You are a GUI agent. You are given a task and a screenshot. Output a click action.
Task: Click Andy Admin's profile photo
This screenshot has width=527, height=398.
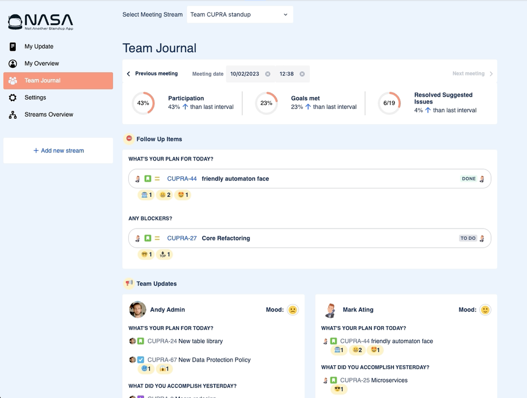click(138, 309)
